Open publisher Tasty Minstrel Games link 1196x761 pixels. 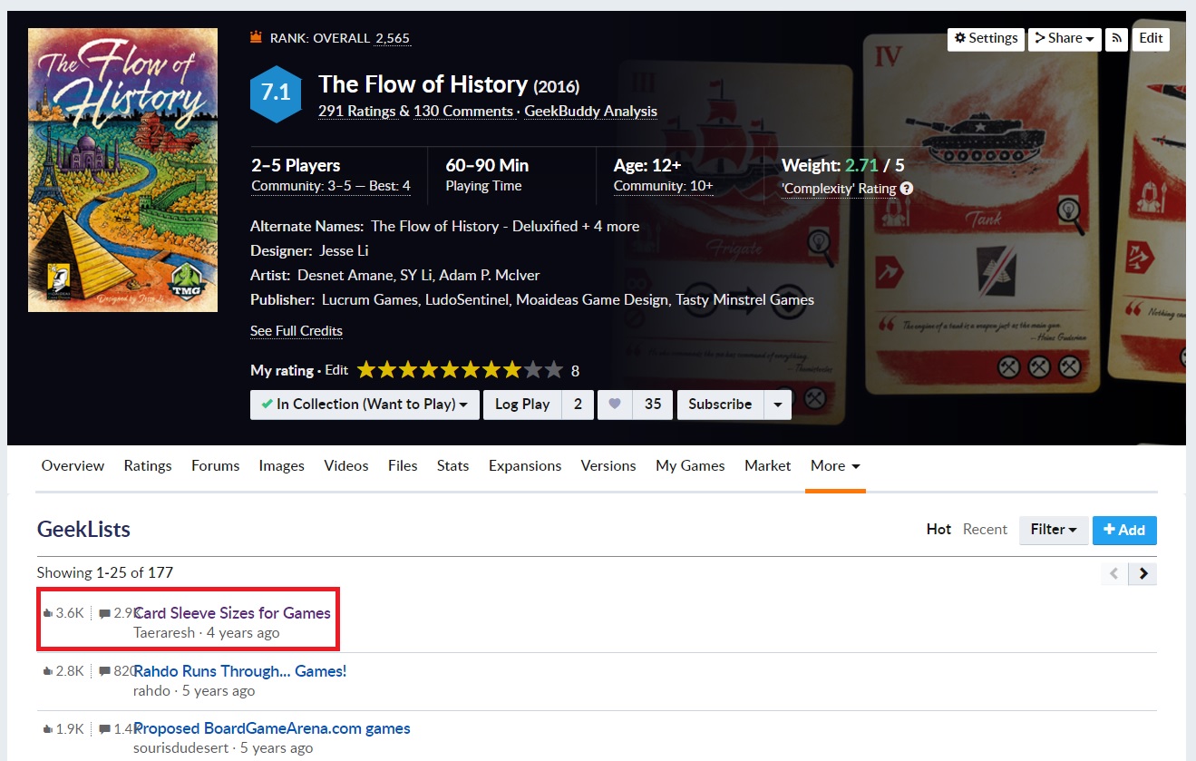click(x=745, y=300)
